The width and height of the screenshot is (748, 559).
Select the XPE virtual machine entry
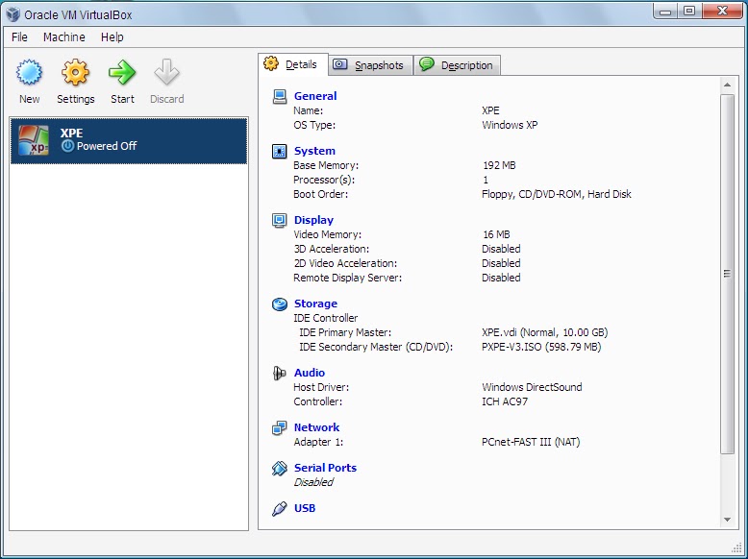click(x=129, y=141)
